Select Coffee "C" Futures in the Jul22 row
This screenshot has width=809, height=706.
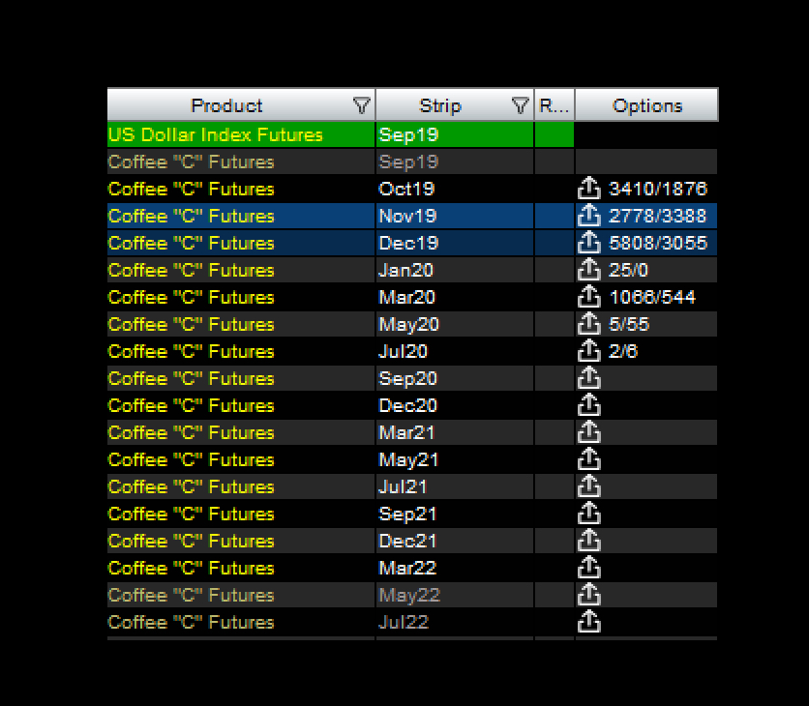coord(191,622)
